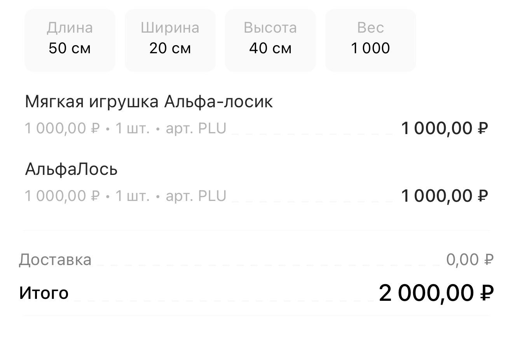
Task: Click the Итого label
Action: (44, 293)
